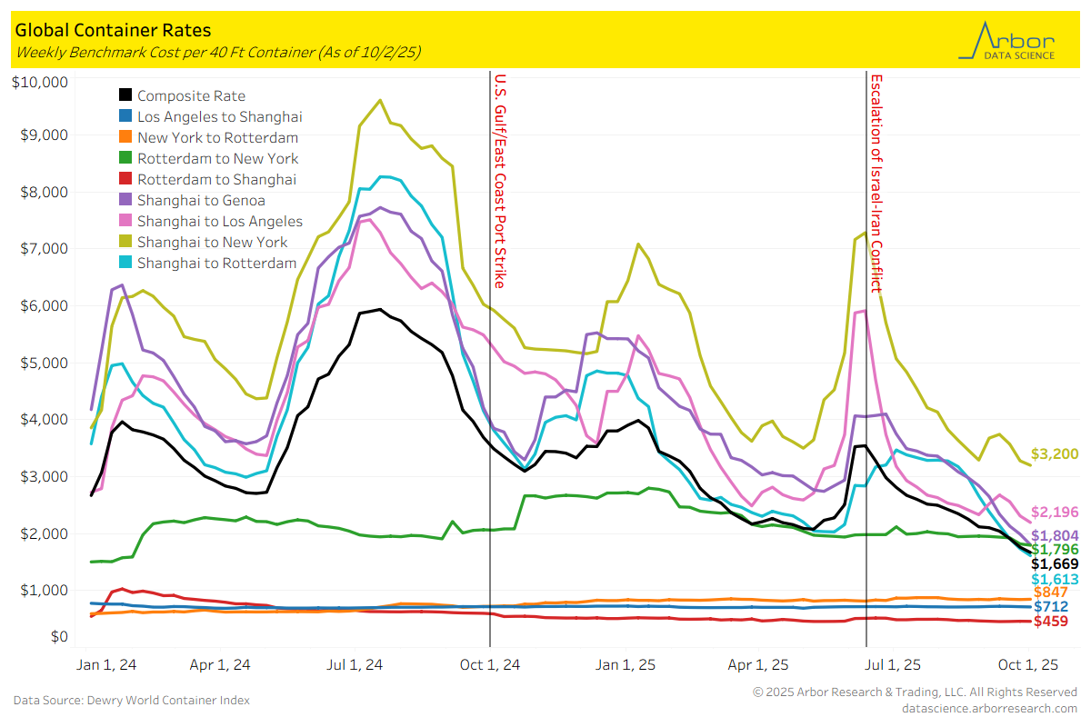This screenshot has width=1091, height=727.
Task: Click the Dewry World Container Index data source
Action: tap(131, 700)
